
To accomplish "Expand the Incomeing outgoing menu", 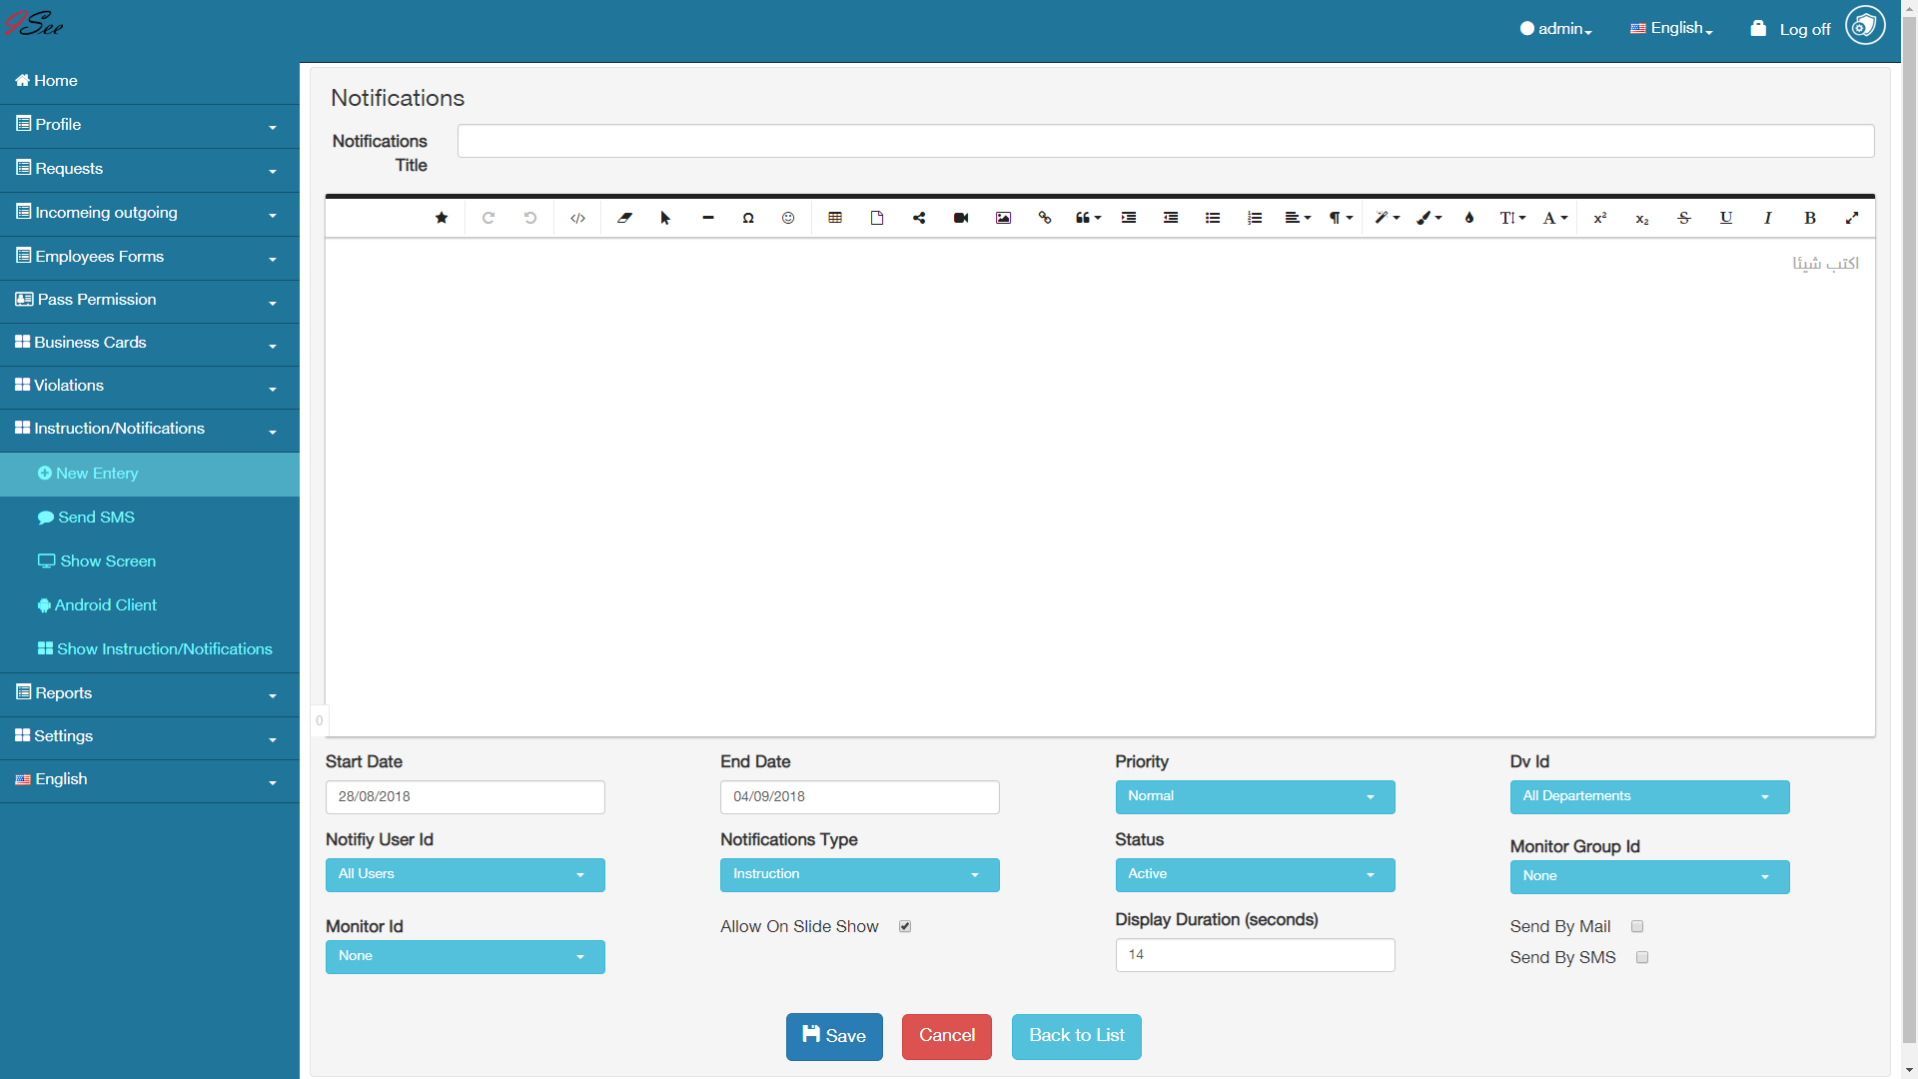I will [150, 213].
